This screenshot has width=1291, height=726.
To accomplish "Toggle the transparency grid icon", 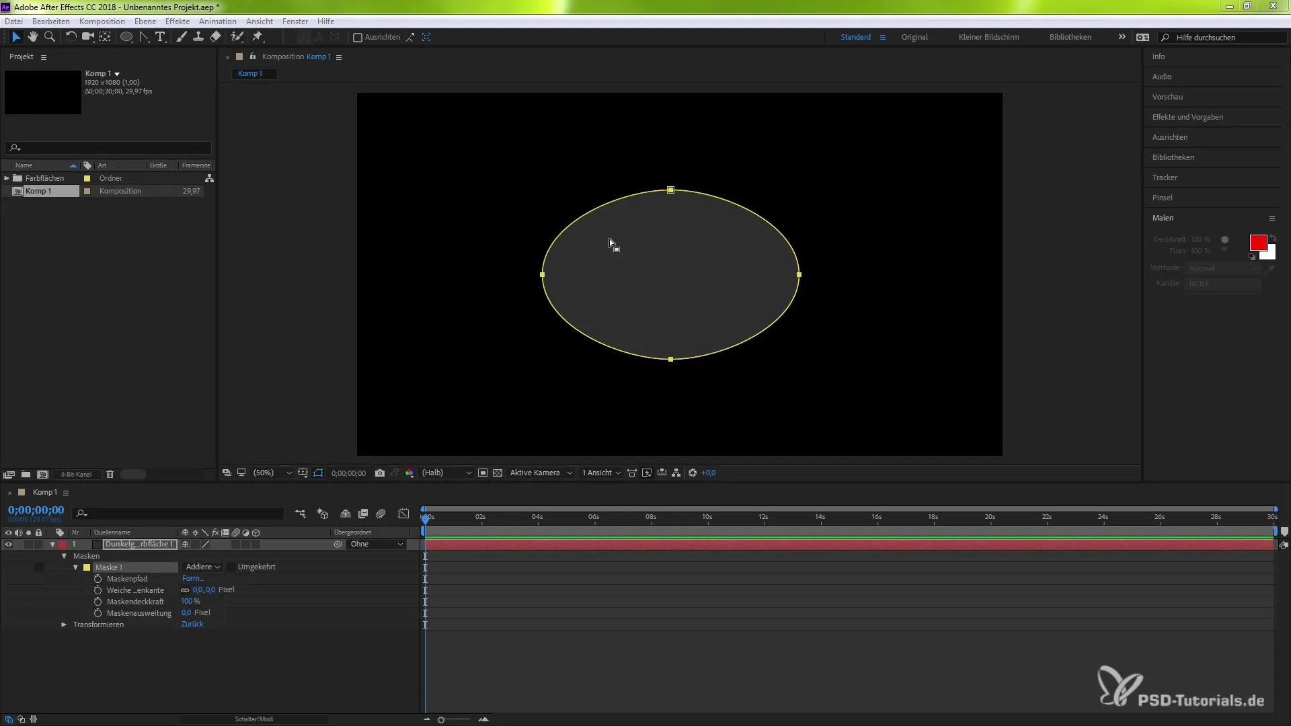I will coord(498,473).
